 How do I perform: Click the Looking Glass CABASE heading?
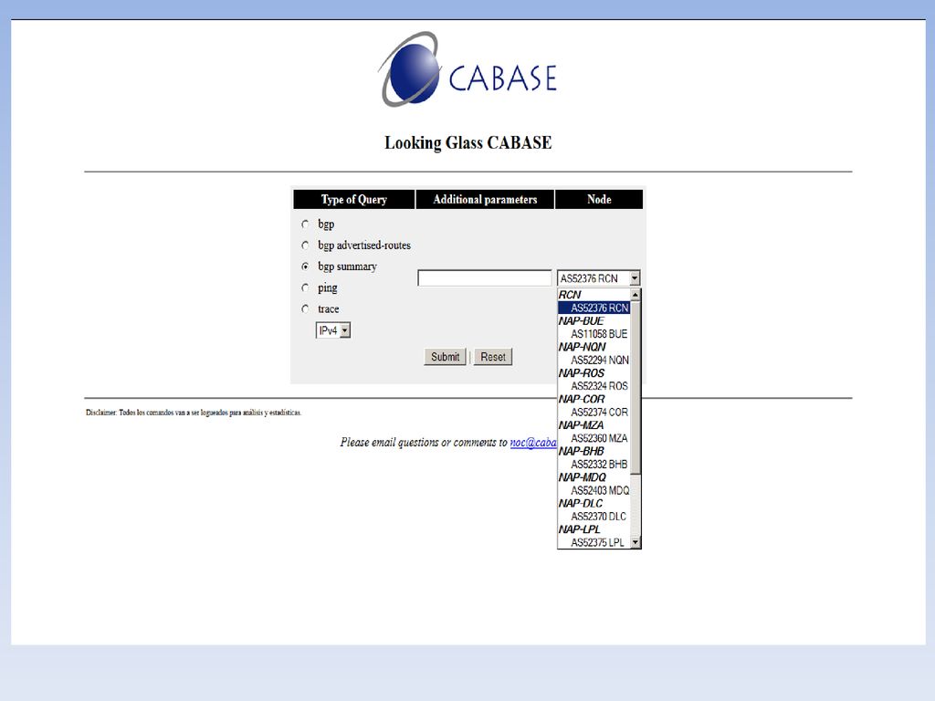click(468, 143)
